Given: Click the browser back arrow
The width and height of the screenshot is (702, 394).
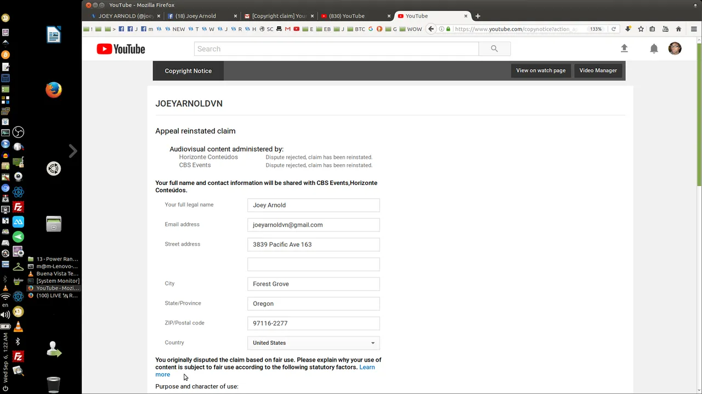Looking at the screenshot, I should pos(431,29).
